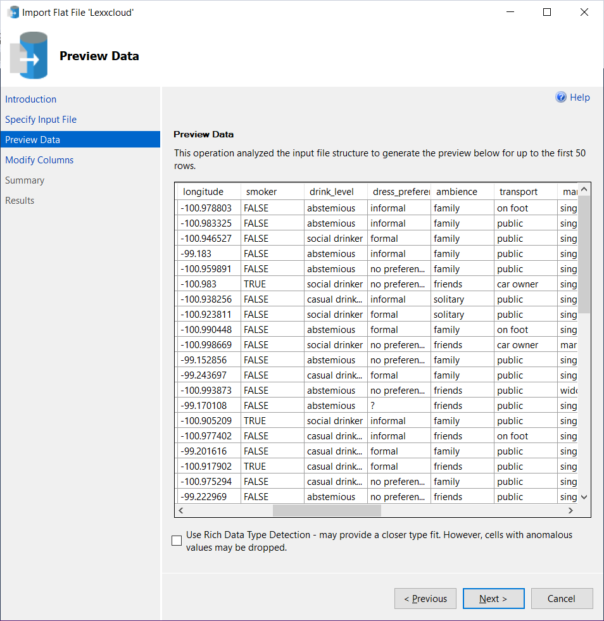Click the '?' dress preference cell
This screenshot has width=604, height=621.
400,406
